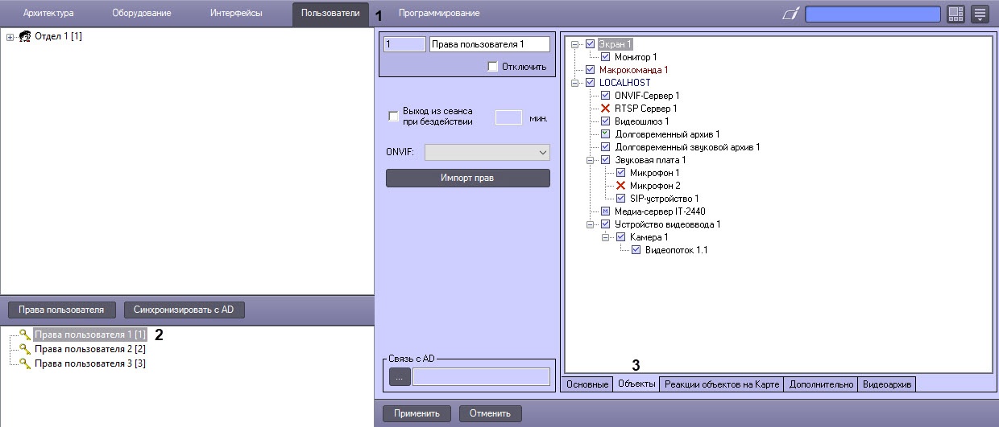Click the pen icon beside search field
This screenshot has height=427, width=999.
click(x=790, y=14)
